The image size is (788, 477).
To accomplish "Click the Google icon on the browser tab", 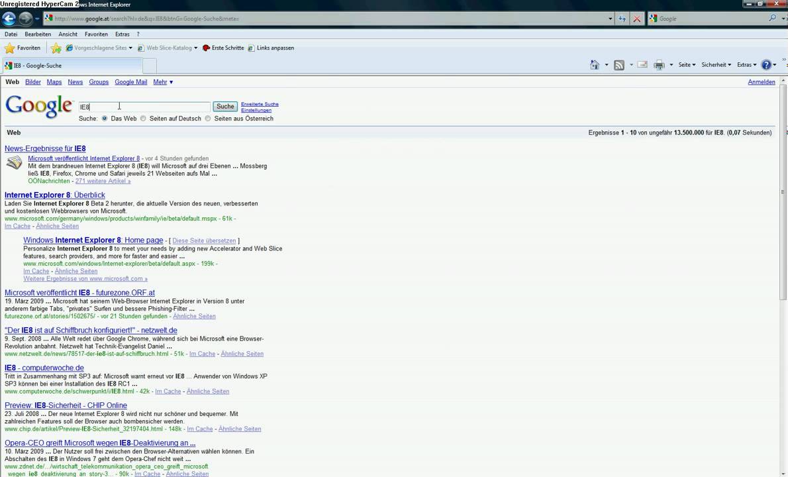I will [9, 66].
